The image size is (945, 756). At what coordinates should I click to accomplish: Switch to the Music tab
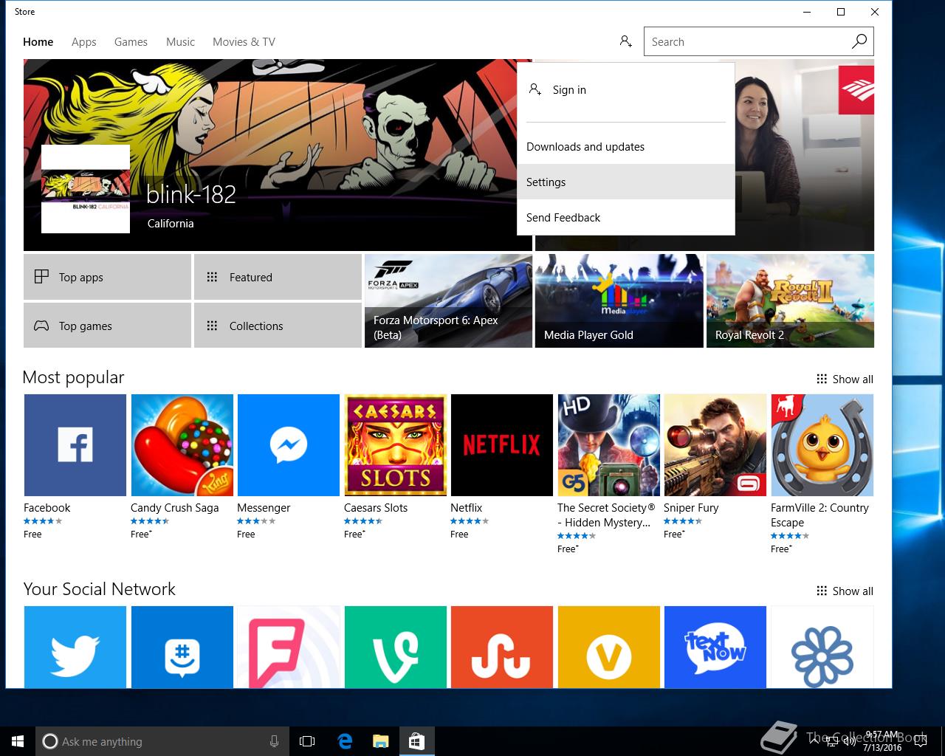(181, 42)
